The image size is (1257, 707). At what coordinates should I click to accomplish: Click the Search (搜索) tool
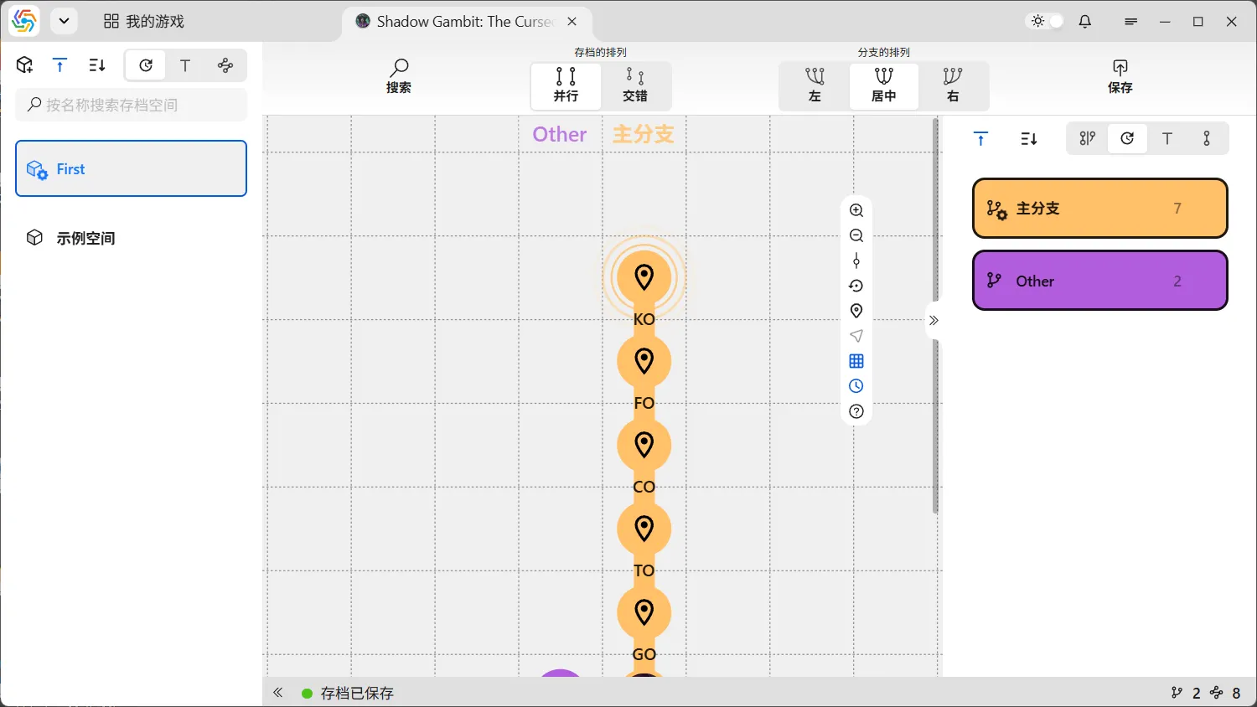click(x=399, y=76)
